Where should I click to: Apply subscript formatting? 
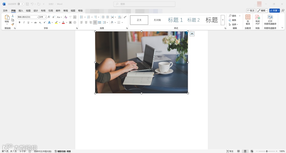point(40,23)
